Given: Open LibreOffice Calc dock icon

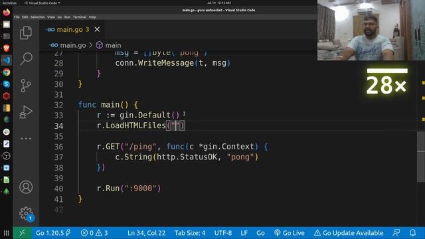Looking at the screenshot, I should coord(6,180).
